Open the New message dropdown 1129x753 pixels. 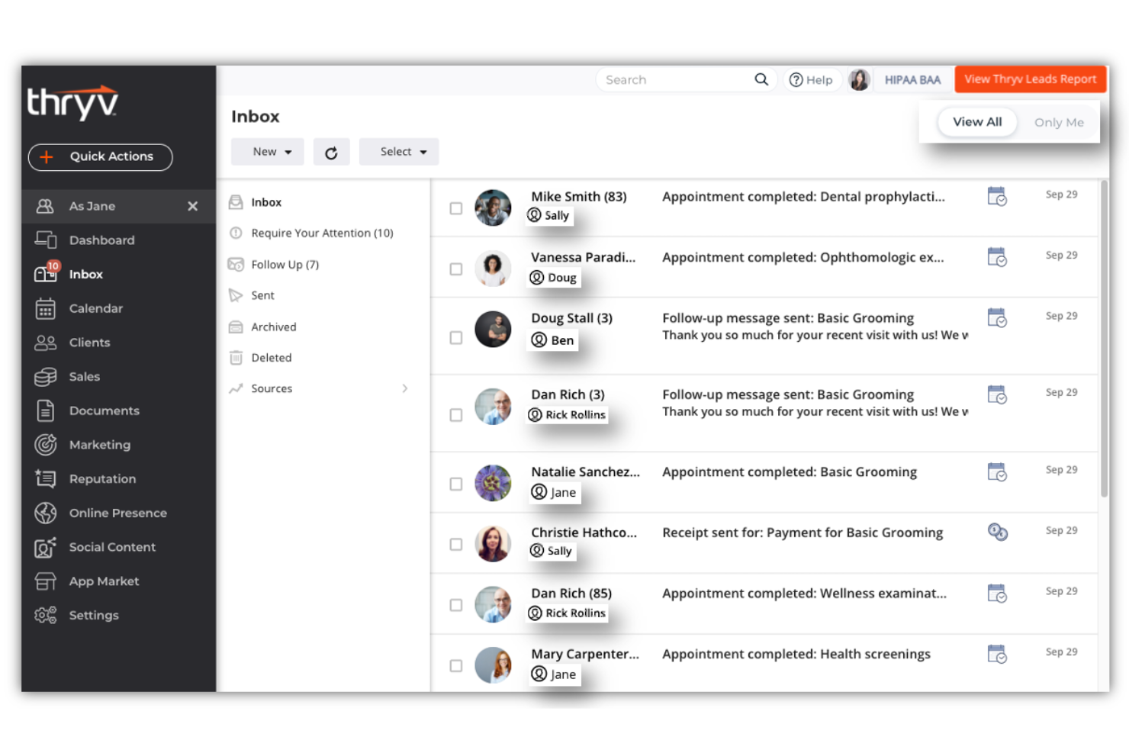(267, 151)
